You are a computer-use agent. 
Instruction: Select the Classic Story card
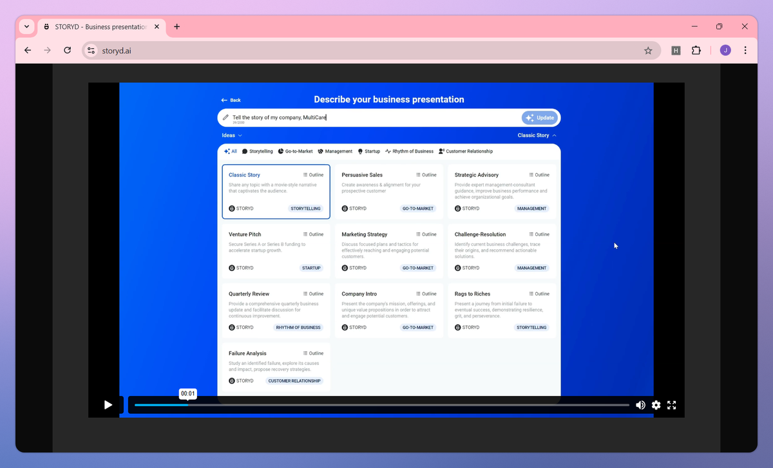click(x=276, y=192)
